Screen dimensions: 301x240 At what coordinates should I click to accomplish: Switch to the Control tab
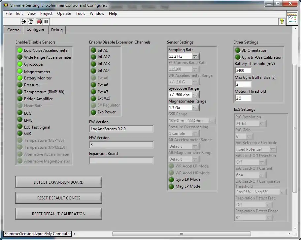(x=14, y=30)
